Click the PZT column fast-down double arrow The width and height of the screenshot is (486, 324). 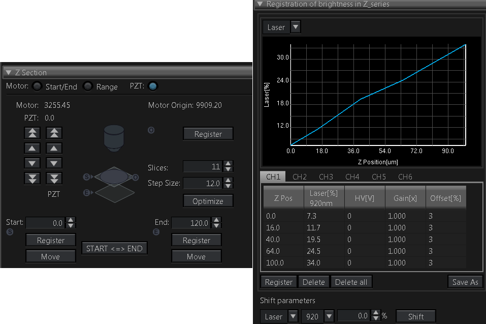pos(53,178)
